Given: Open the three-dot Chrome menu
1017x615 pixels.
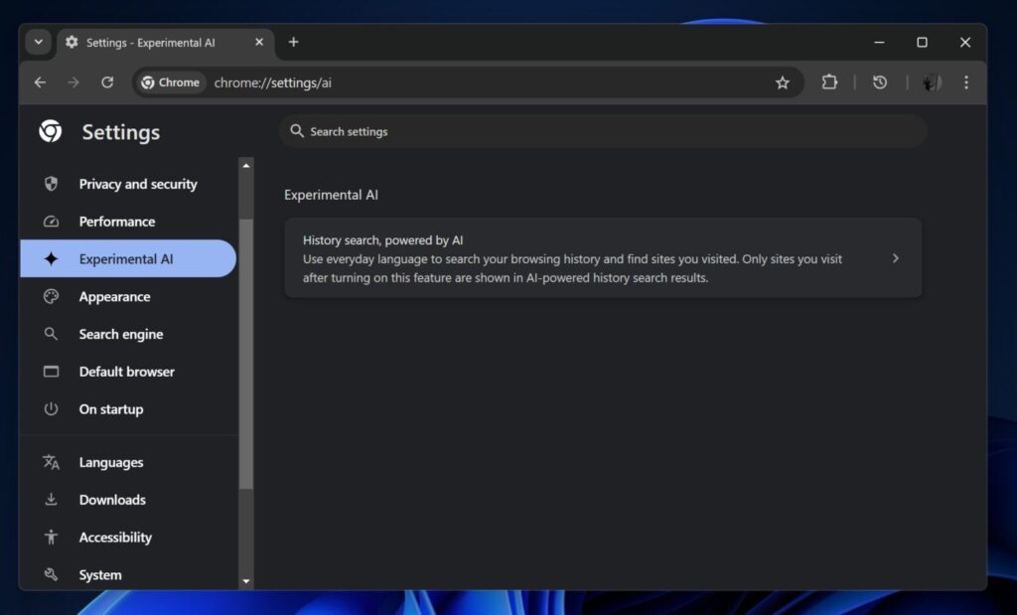Looking at the screenshot, I should [x=966, y=82].
